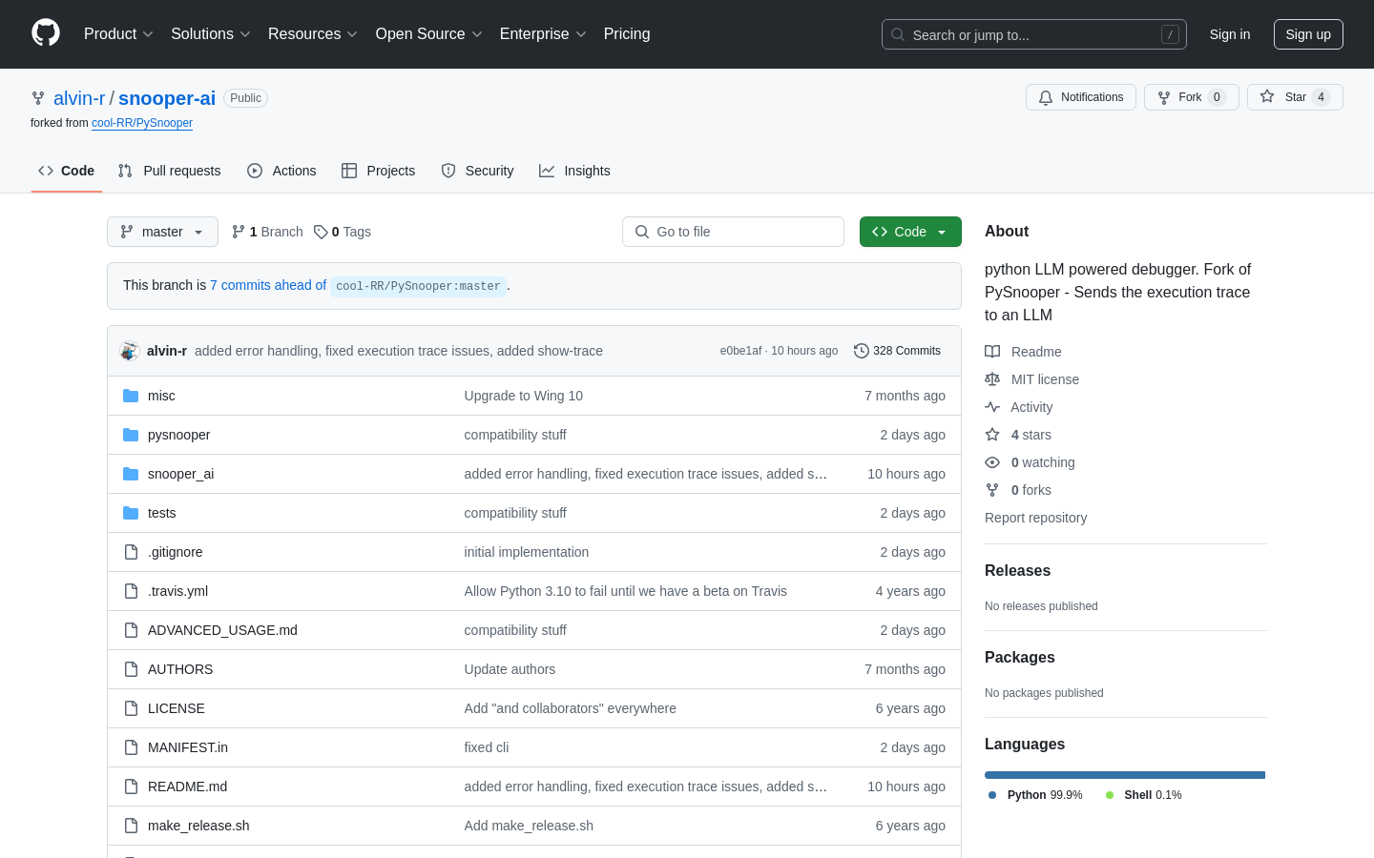Click the e0be1af commit hash
The image size is (1374, 858).
(x=741, y=351)
